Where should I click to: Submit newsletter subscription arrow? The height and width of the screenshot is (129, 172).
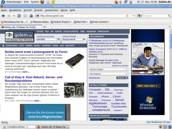(84, 39)
